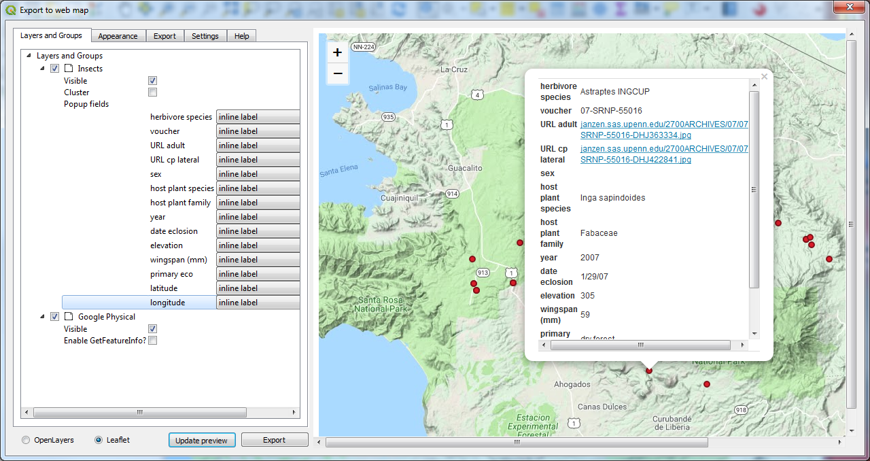The image size is (870, 461).
Task: Toggle the Google Physical layer checkbox
Action: pyautogui.click(x=55, y=316)
